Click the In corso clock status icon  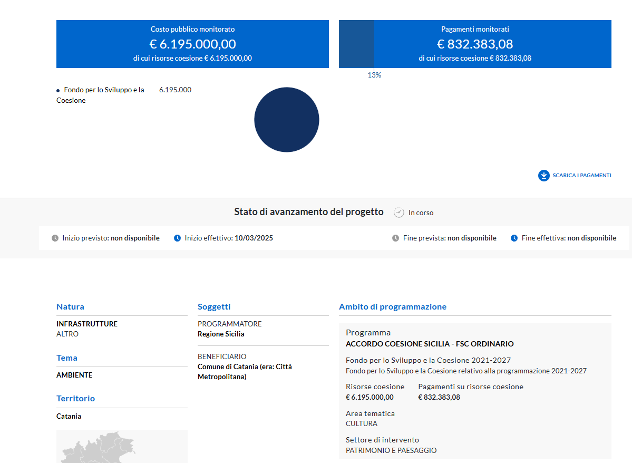[x=399, y=213]
